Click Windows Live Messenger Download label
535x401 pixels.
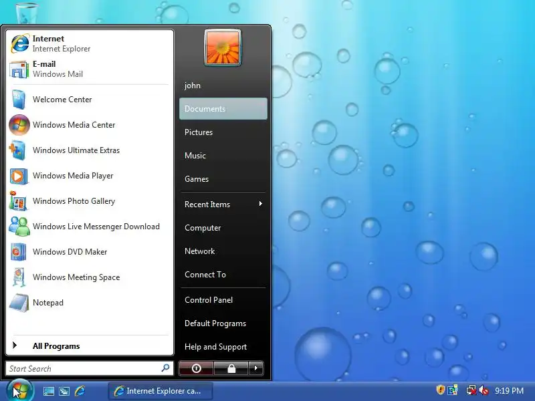tap(96, 227)
